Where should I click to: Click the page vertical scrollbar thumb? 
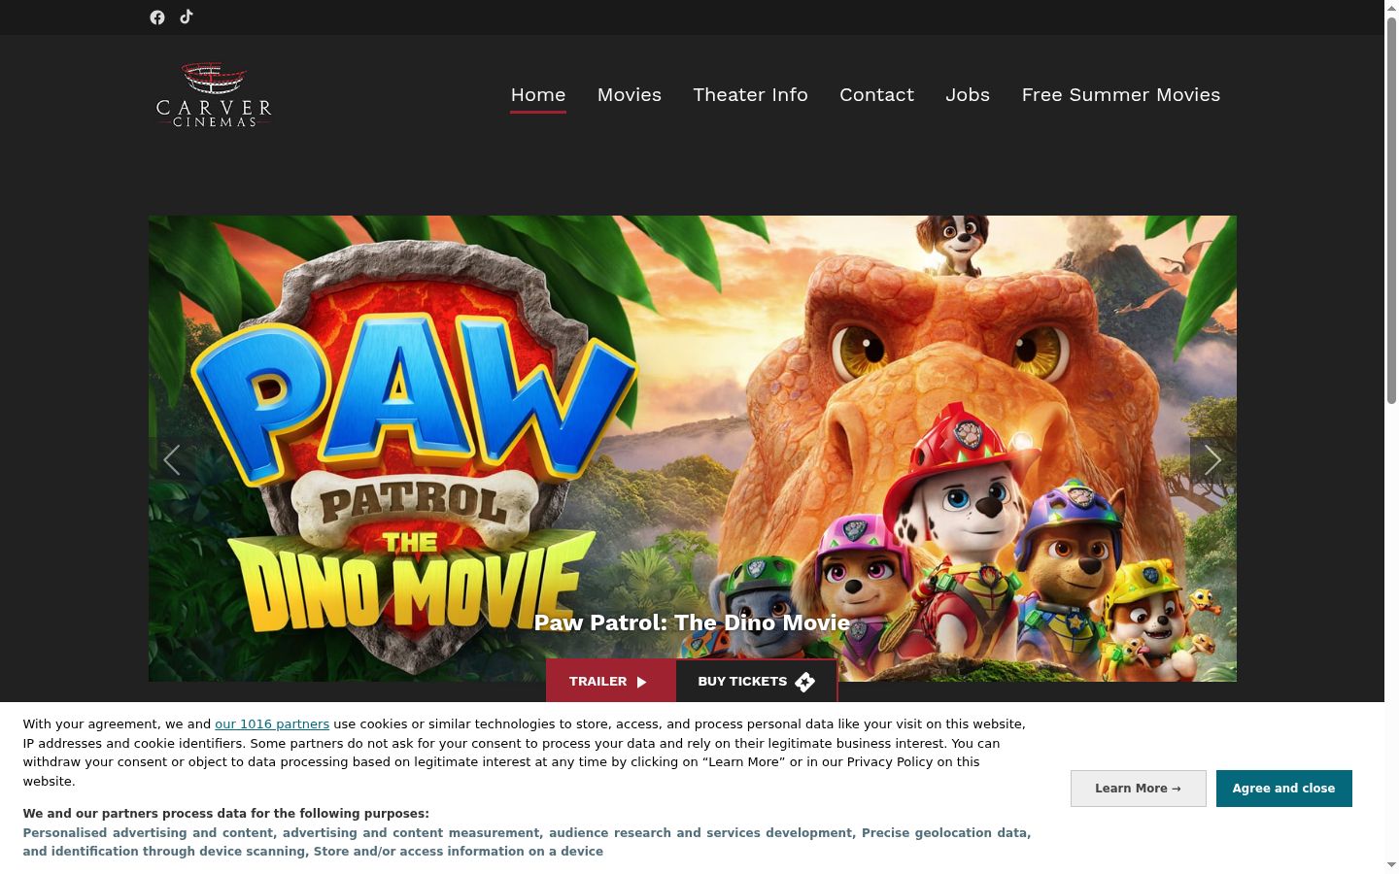point(1391,210)
